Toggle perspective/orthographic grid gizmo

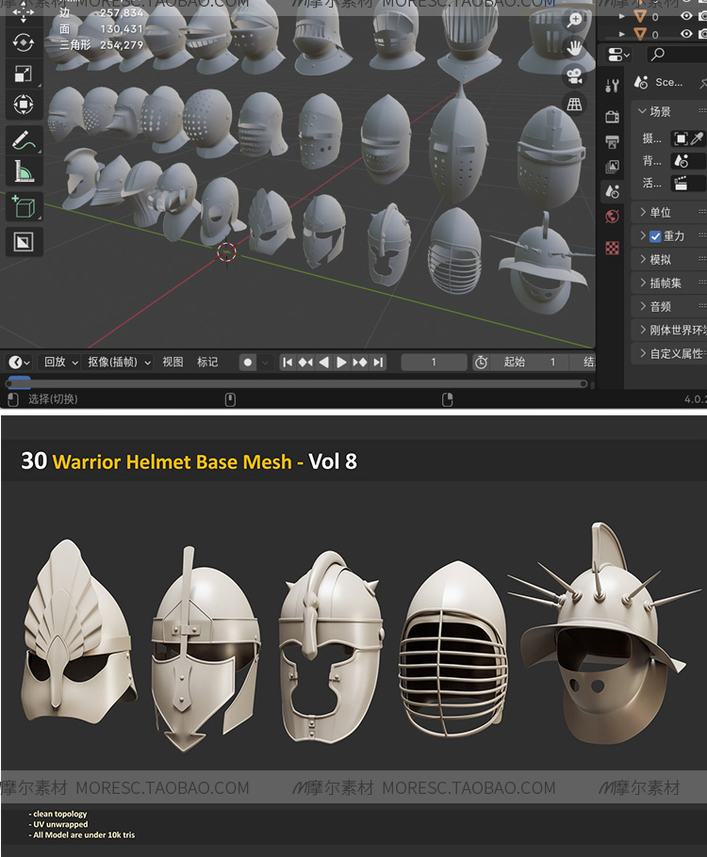574,104
